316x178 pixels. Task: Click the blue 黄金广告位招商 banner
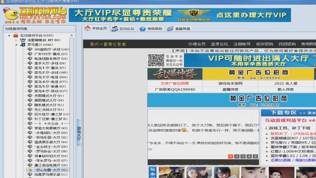pos(231,100)
